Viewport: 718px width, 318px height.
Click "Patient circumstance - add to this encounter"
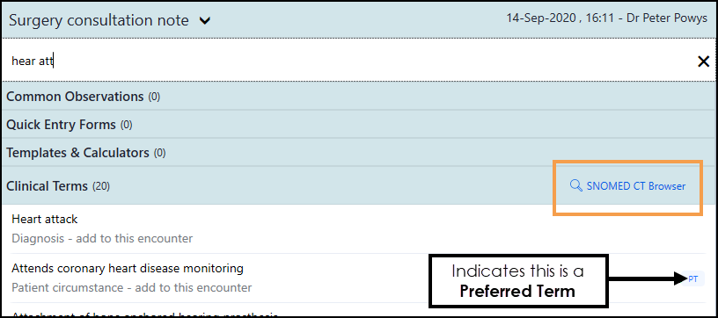pyautogui.click(x=131, y=288)
